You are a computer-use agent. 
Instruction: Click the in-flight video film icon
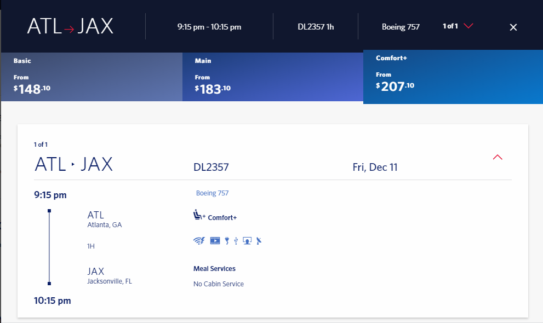[x=215, y=240]
